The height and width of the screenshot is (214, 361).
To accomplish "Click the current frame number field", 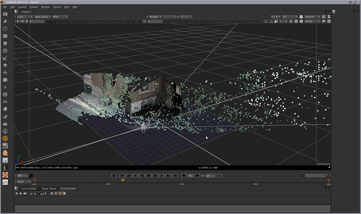I will (22, 176).
